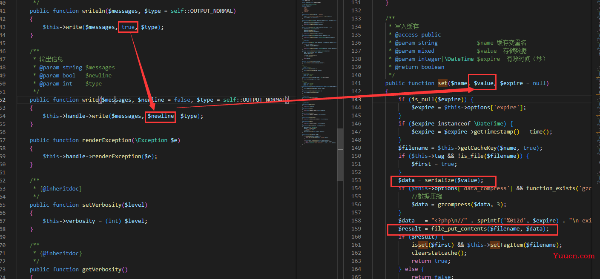Click the Yuucn.com watermark link
600x279 pixels.
(574, 256)
